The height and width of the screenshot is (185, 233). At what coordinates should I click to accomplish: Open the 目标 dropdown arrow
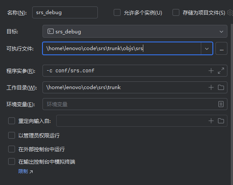pos(221,32)
